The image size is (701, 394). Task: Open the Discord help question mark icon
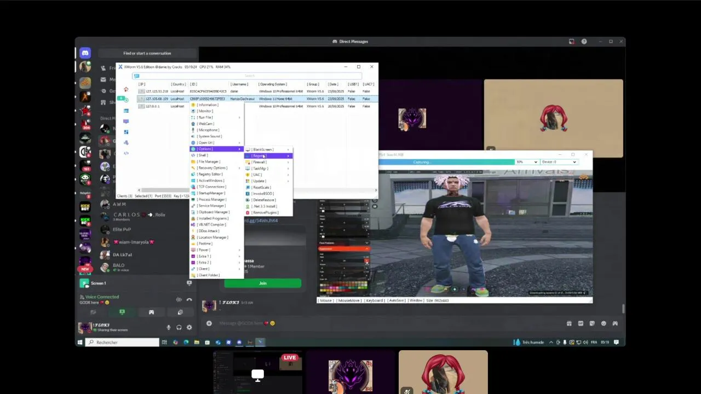[584, 42]
